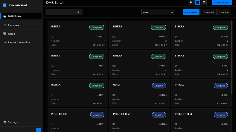Click the Report Generation chart icon
The height and width of the screenshot is (132, 236).
[5, 43]
